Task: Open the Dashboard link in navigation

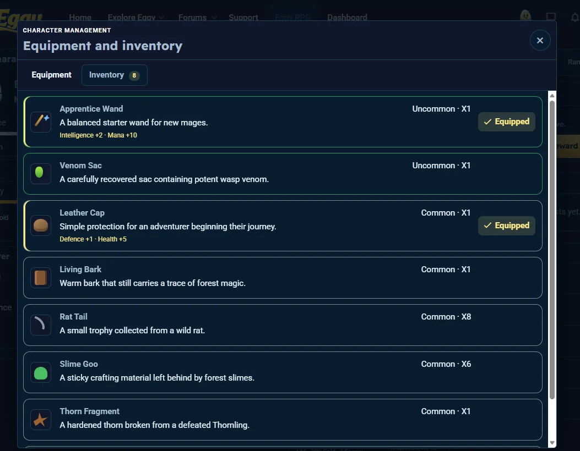Action: (347, 18)
